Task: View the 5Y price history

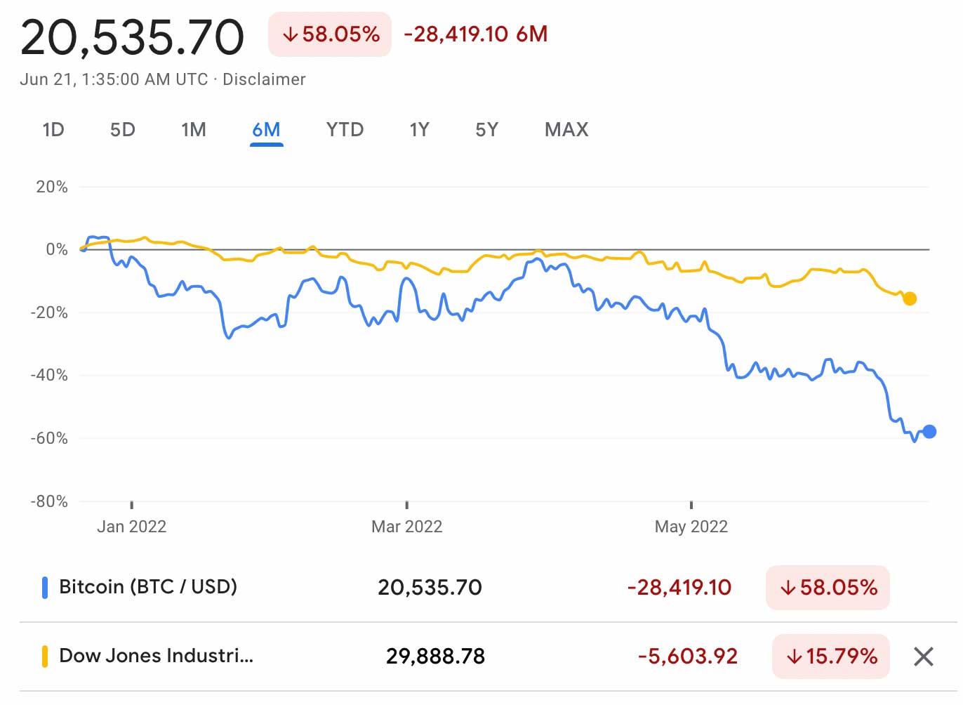Action: point(486,130)
